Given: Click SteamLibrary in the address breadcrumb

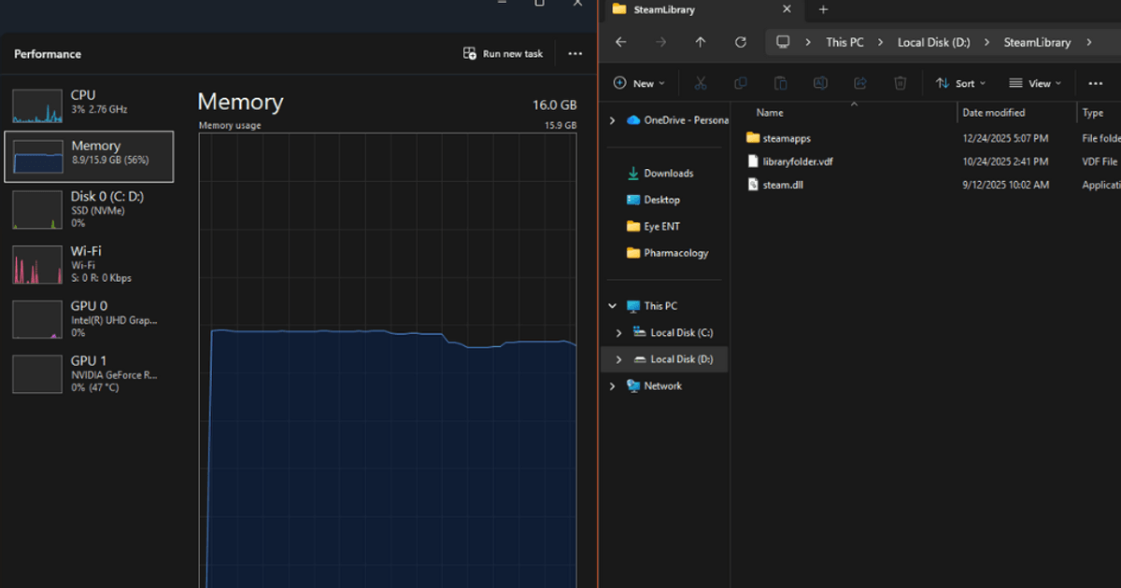Looking at the screenshot, I should pyautogui.click(x=1037, y=42).
